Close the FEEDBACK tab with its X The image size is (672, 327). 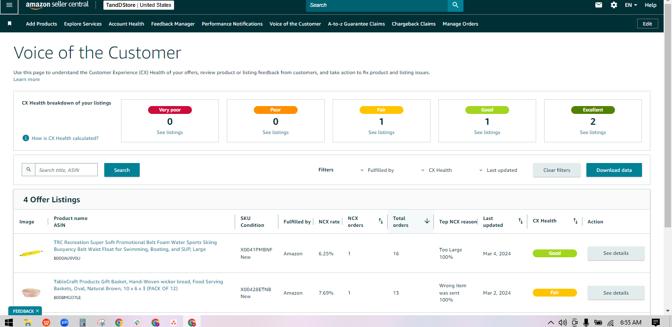point(37,311)
